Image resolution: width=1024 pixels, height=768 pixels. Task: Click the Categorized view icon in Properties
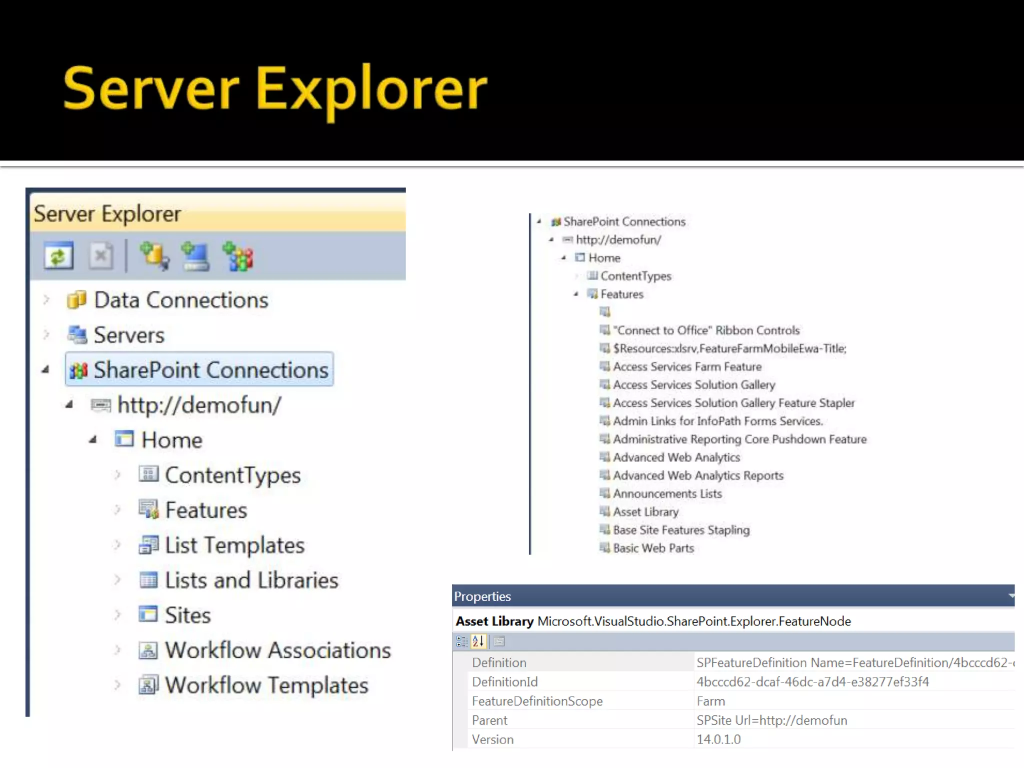(461, 641)
